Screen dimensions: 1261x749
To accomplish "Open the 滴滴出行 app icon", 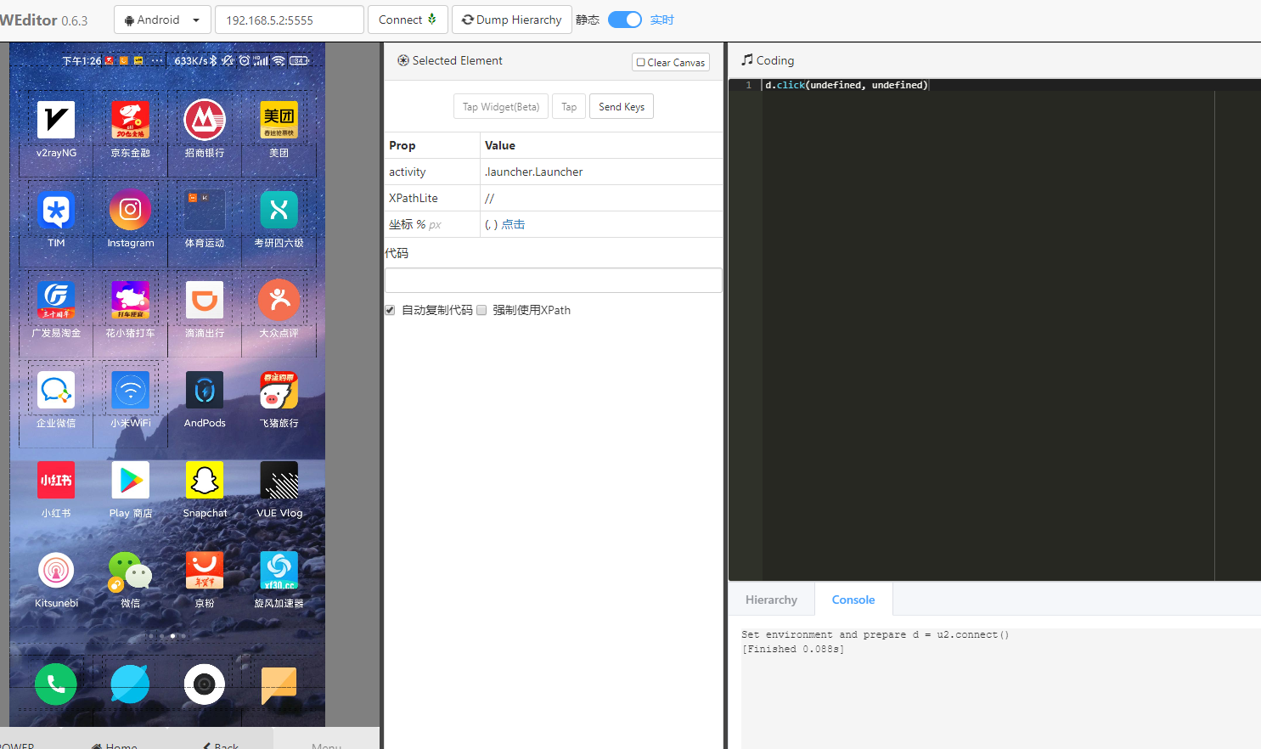I will [x=205, y=300].
